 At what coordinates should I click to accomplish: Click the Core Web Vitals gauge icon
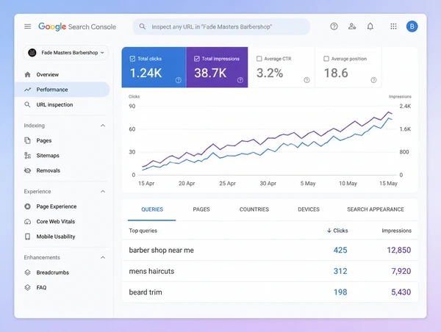point(28,222)
